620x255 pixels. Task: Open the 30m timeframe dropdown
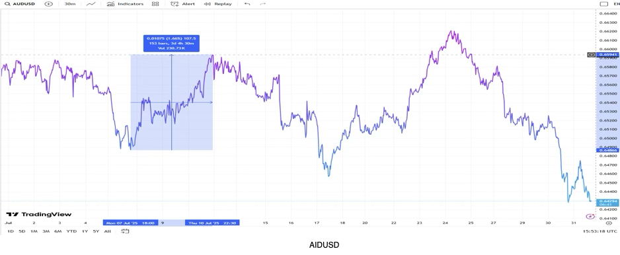(x=70, y=4)
